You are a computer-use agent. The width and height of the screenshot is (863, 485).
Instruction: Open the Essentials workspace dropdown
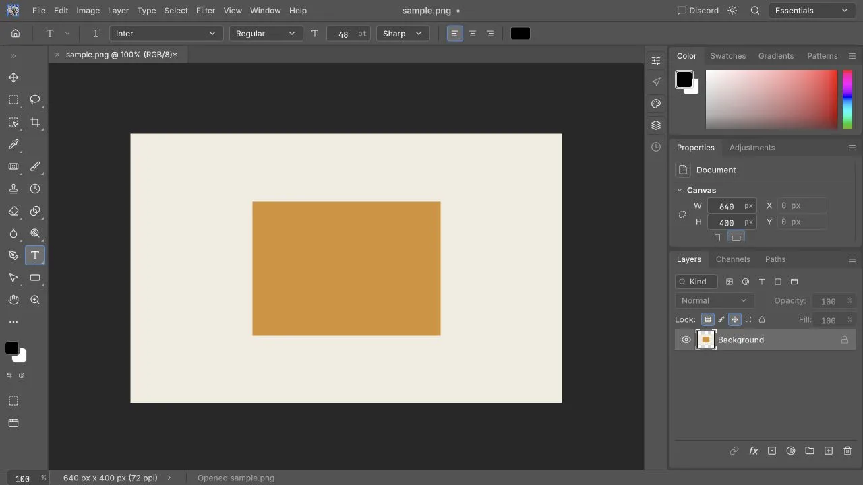[812, 11]
